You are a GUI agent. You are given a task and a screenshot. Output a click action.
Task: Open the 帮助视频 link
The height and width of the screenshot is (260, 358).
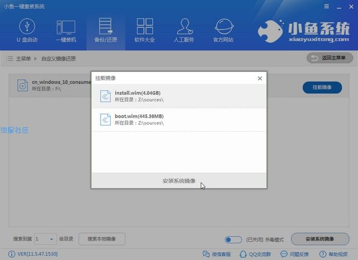pyautogui.click(x=333, y=254)
